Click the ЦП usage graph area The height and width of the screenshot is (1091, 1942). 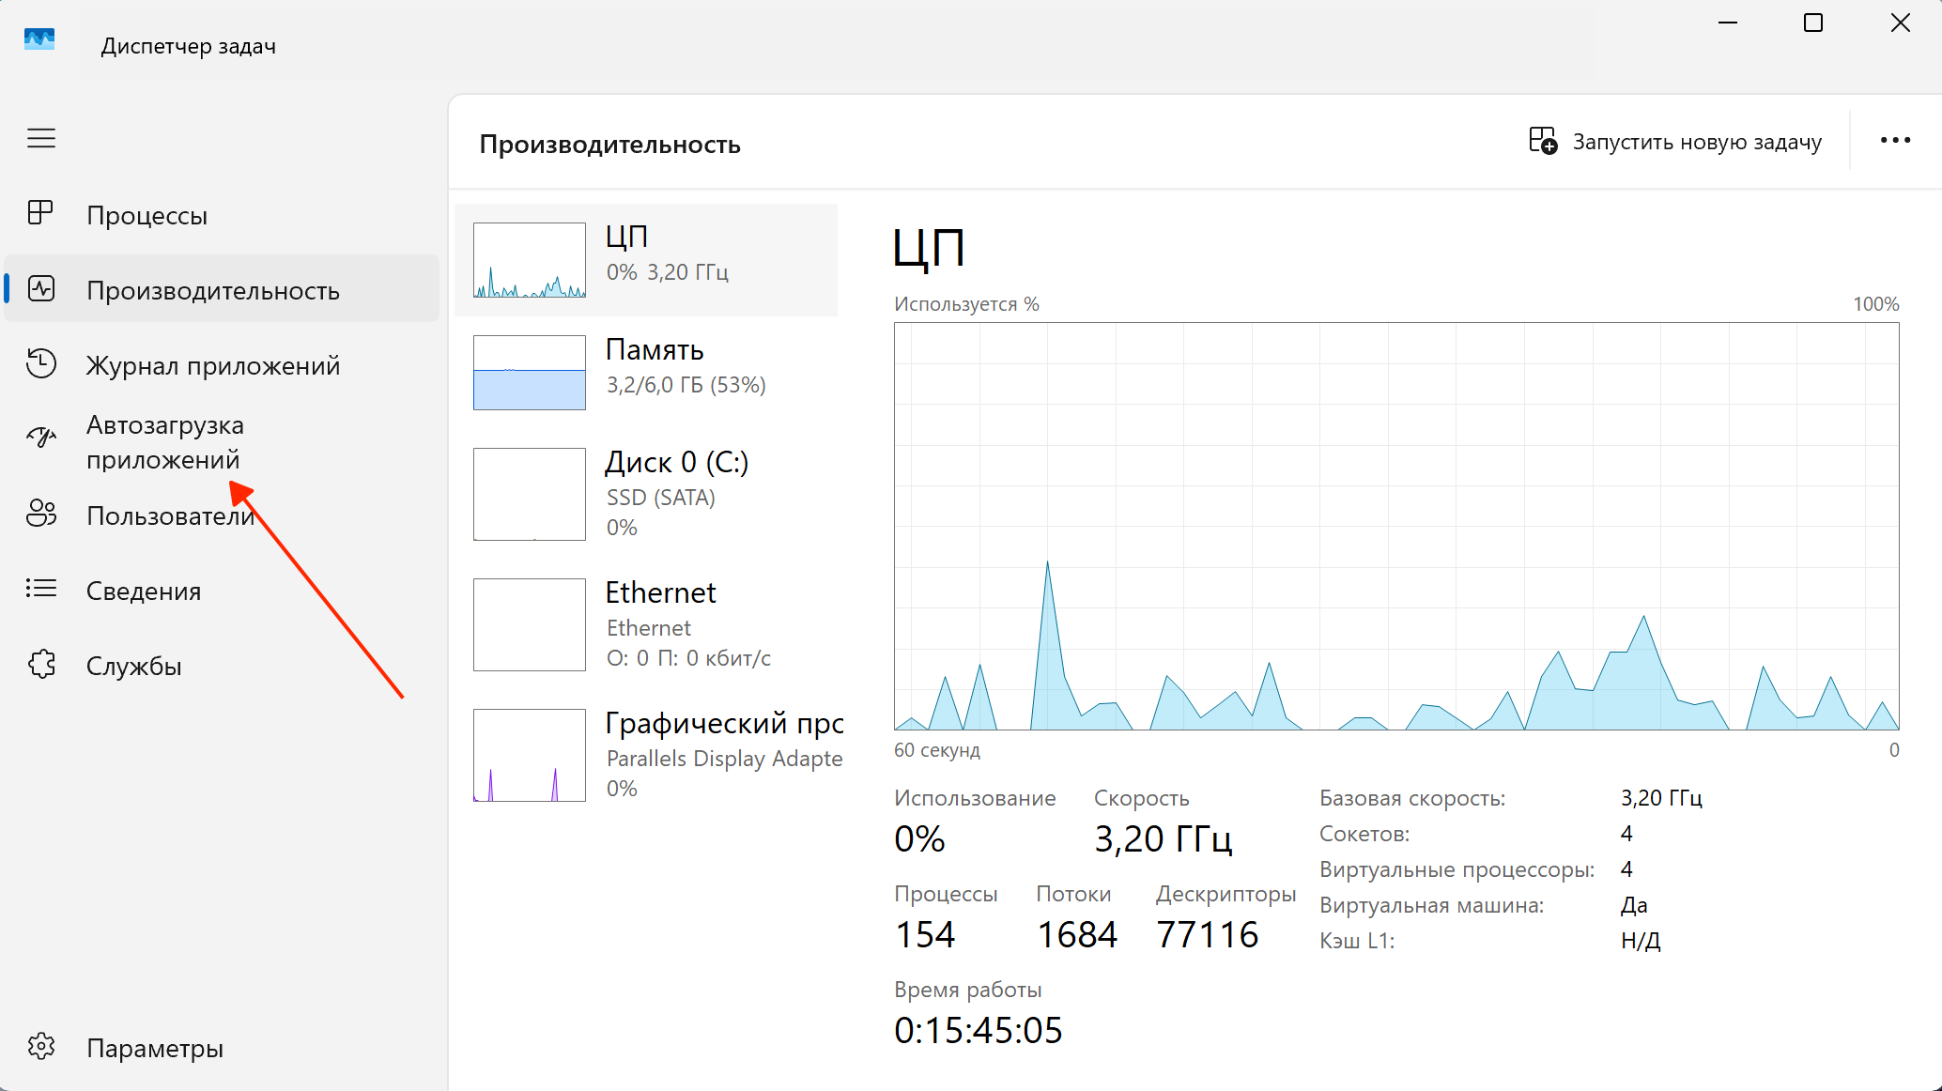1396,526
